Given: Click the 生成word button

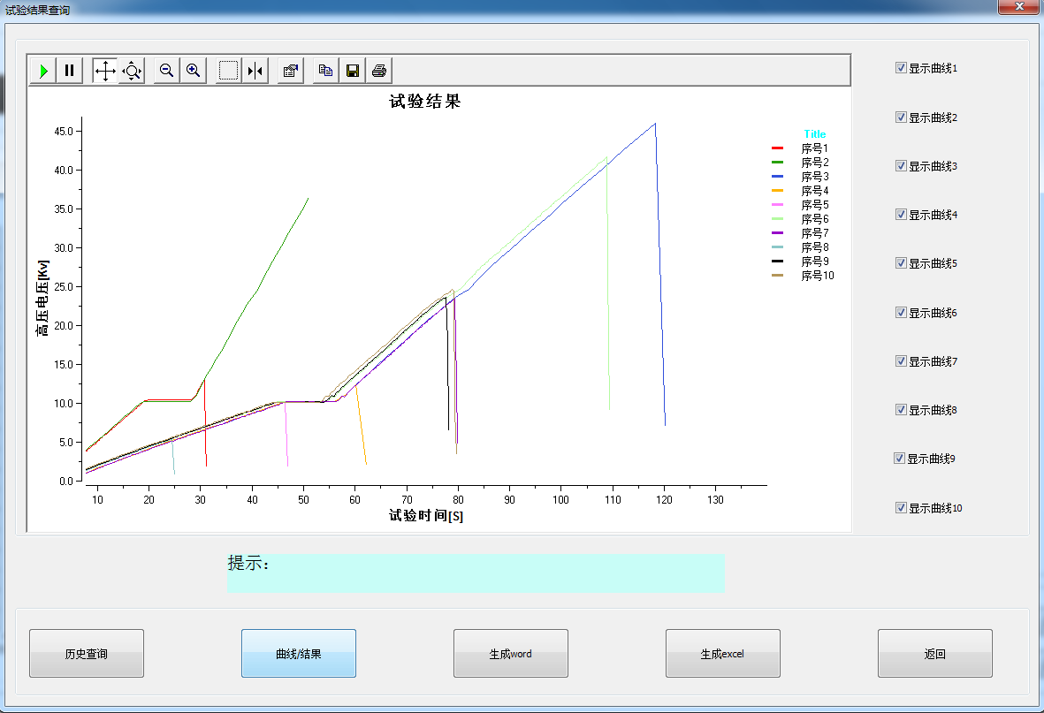Looking at the screenshot, I should click(511, 654).
